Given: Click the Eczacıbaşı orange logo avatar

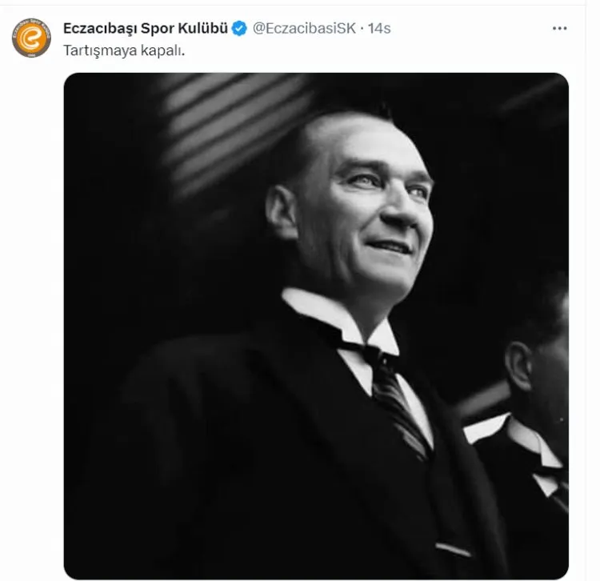Looking at the screenshot, I should point(32,38).
